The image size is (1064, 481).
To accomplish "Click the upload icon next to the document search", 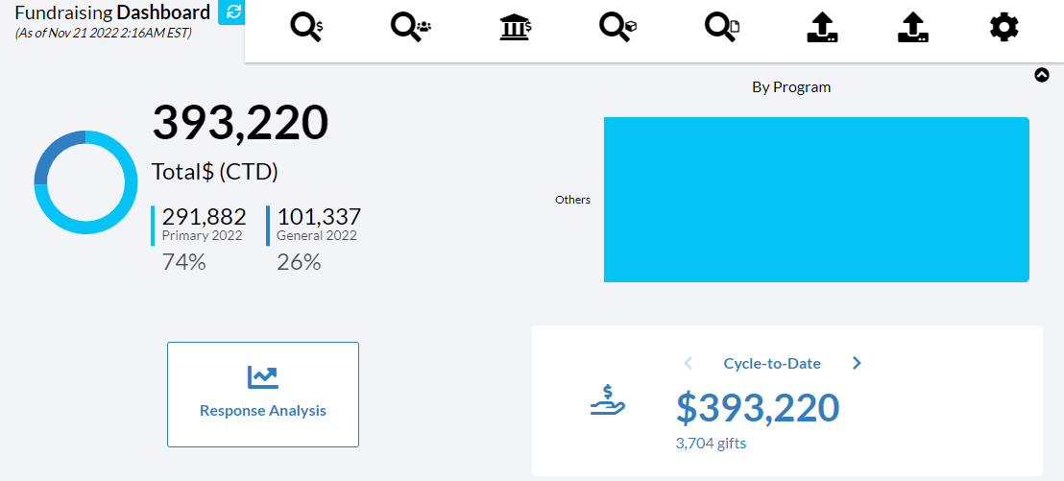I will 822,28.
